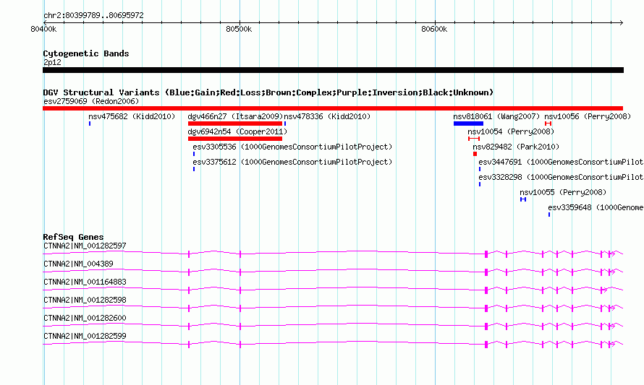Click the esv3447691 variant label
The height and width of the screenshot is (385, 644).
pyautogui.click(x=561, y=162)
